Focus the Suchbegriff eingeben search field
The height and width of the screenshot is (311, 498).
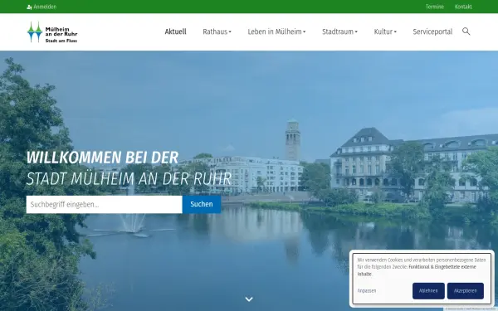pyautogui.click(x=105, y=204)
